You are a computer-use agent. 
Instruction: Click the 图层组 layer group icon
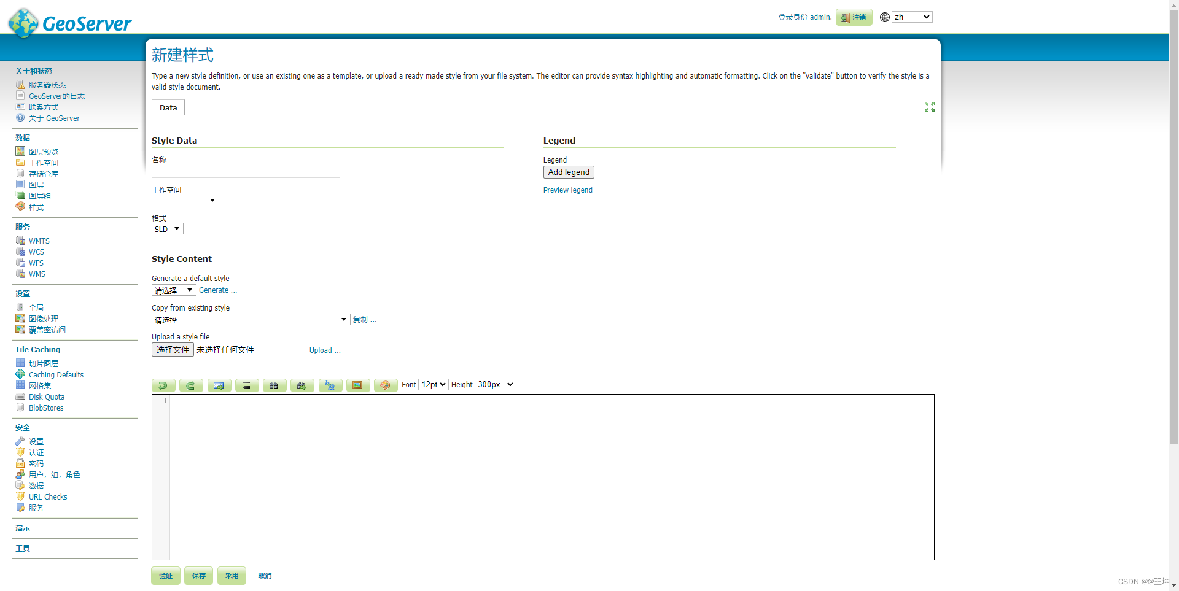20,196
